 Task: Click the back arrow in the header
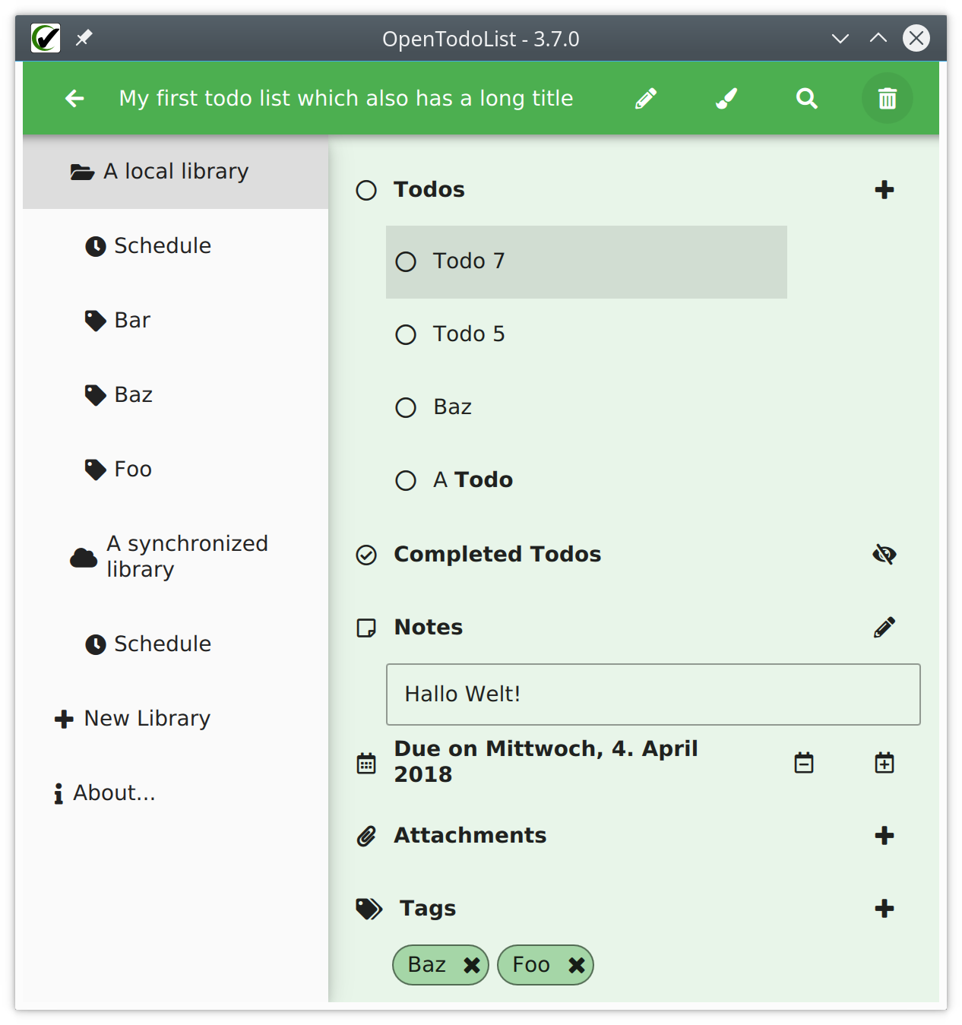[x=74, y=99]
